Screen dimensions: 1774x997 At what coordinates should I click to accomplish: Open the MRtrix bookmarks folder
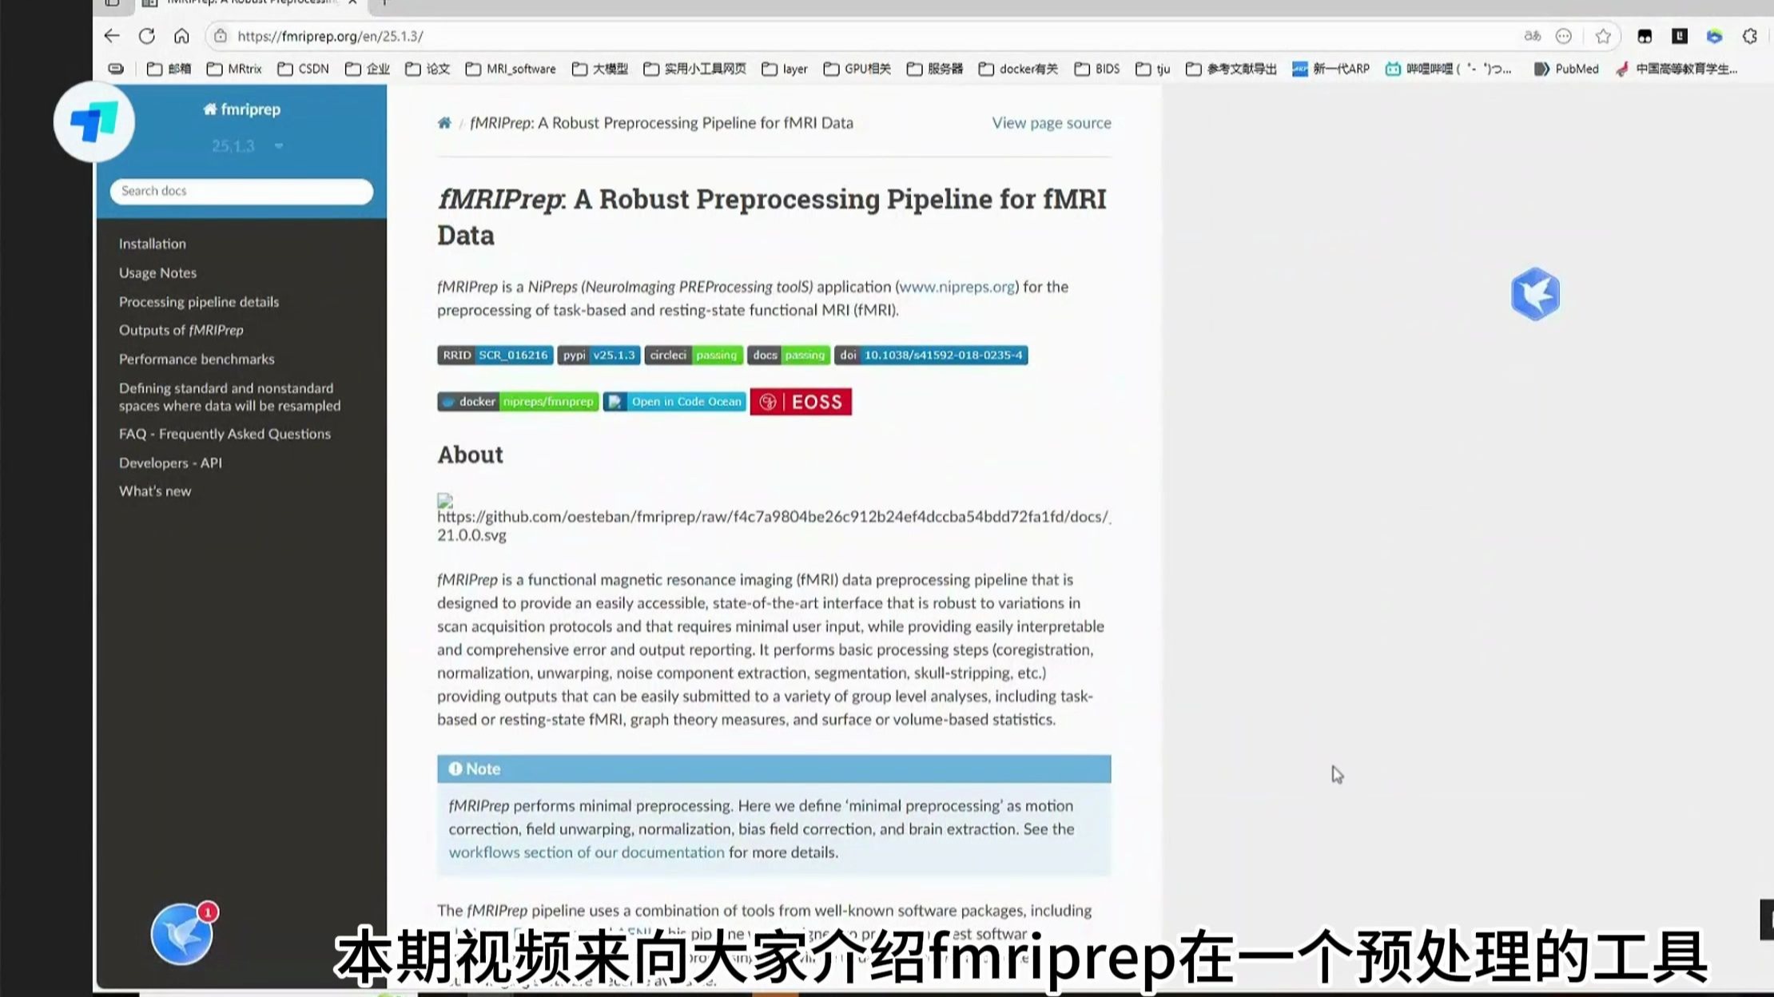point(234,69)
